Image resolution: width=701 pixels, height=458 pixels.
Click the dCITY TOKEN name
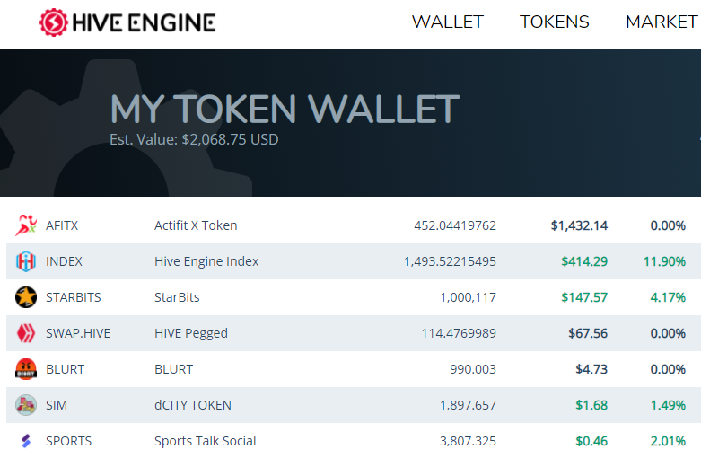tap(193, 405)
